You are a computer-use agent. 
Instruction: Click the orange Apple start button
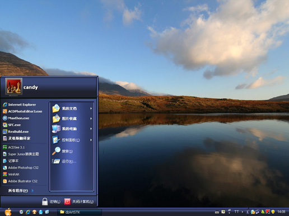pyautogui.click(x=8, y=212)
